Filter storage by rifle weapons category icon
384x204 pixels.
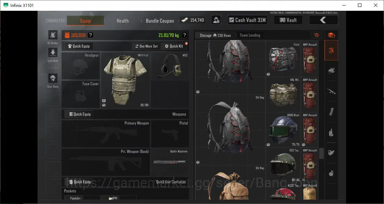point(331,91)
